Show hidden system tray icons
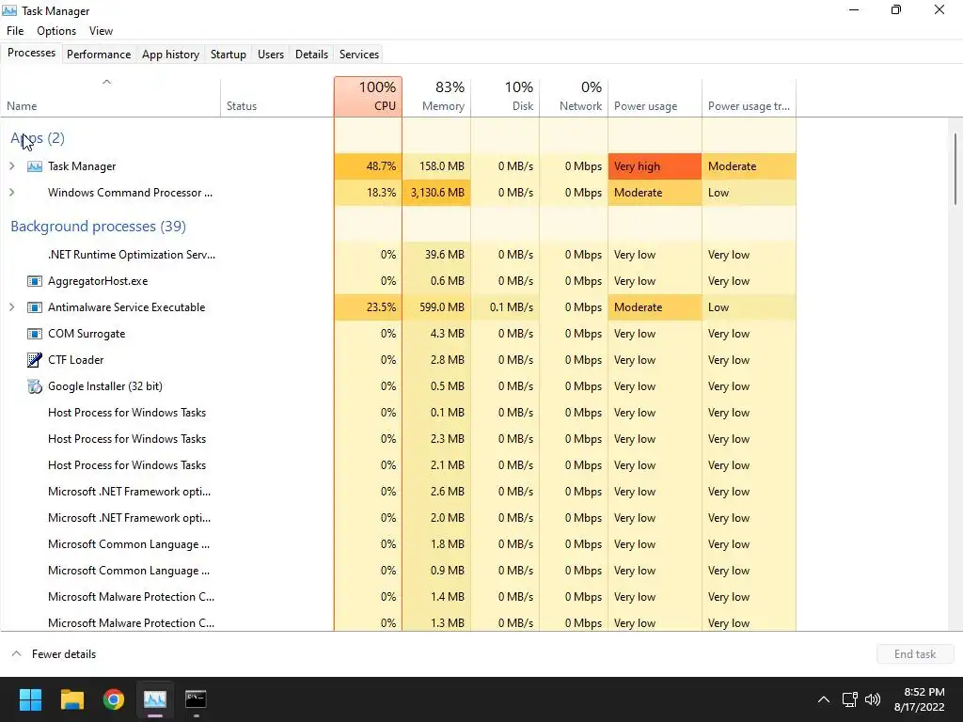Screen dimensions: 963x722 824,699
